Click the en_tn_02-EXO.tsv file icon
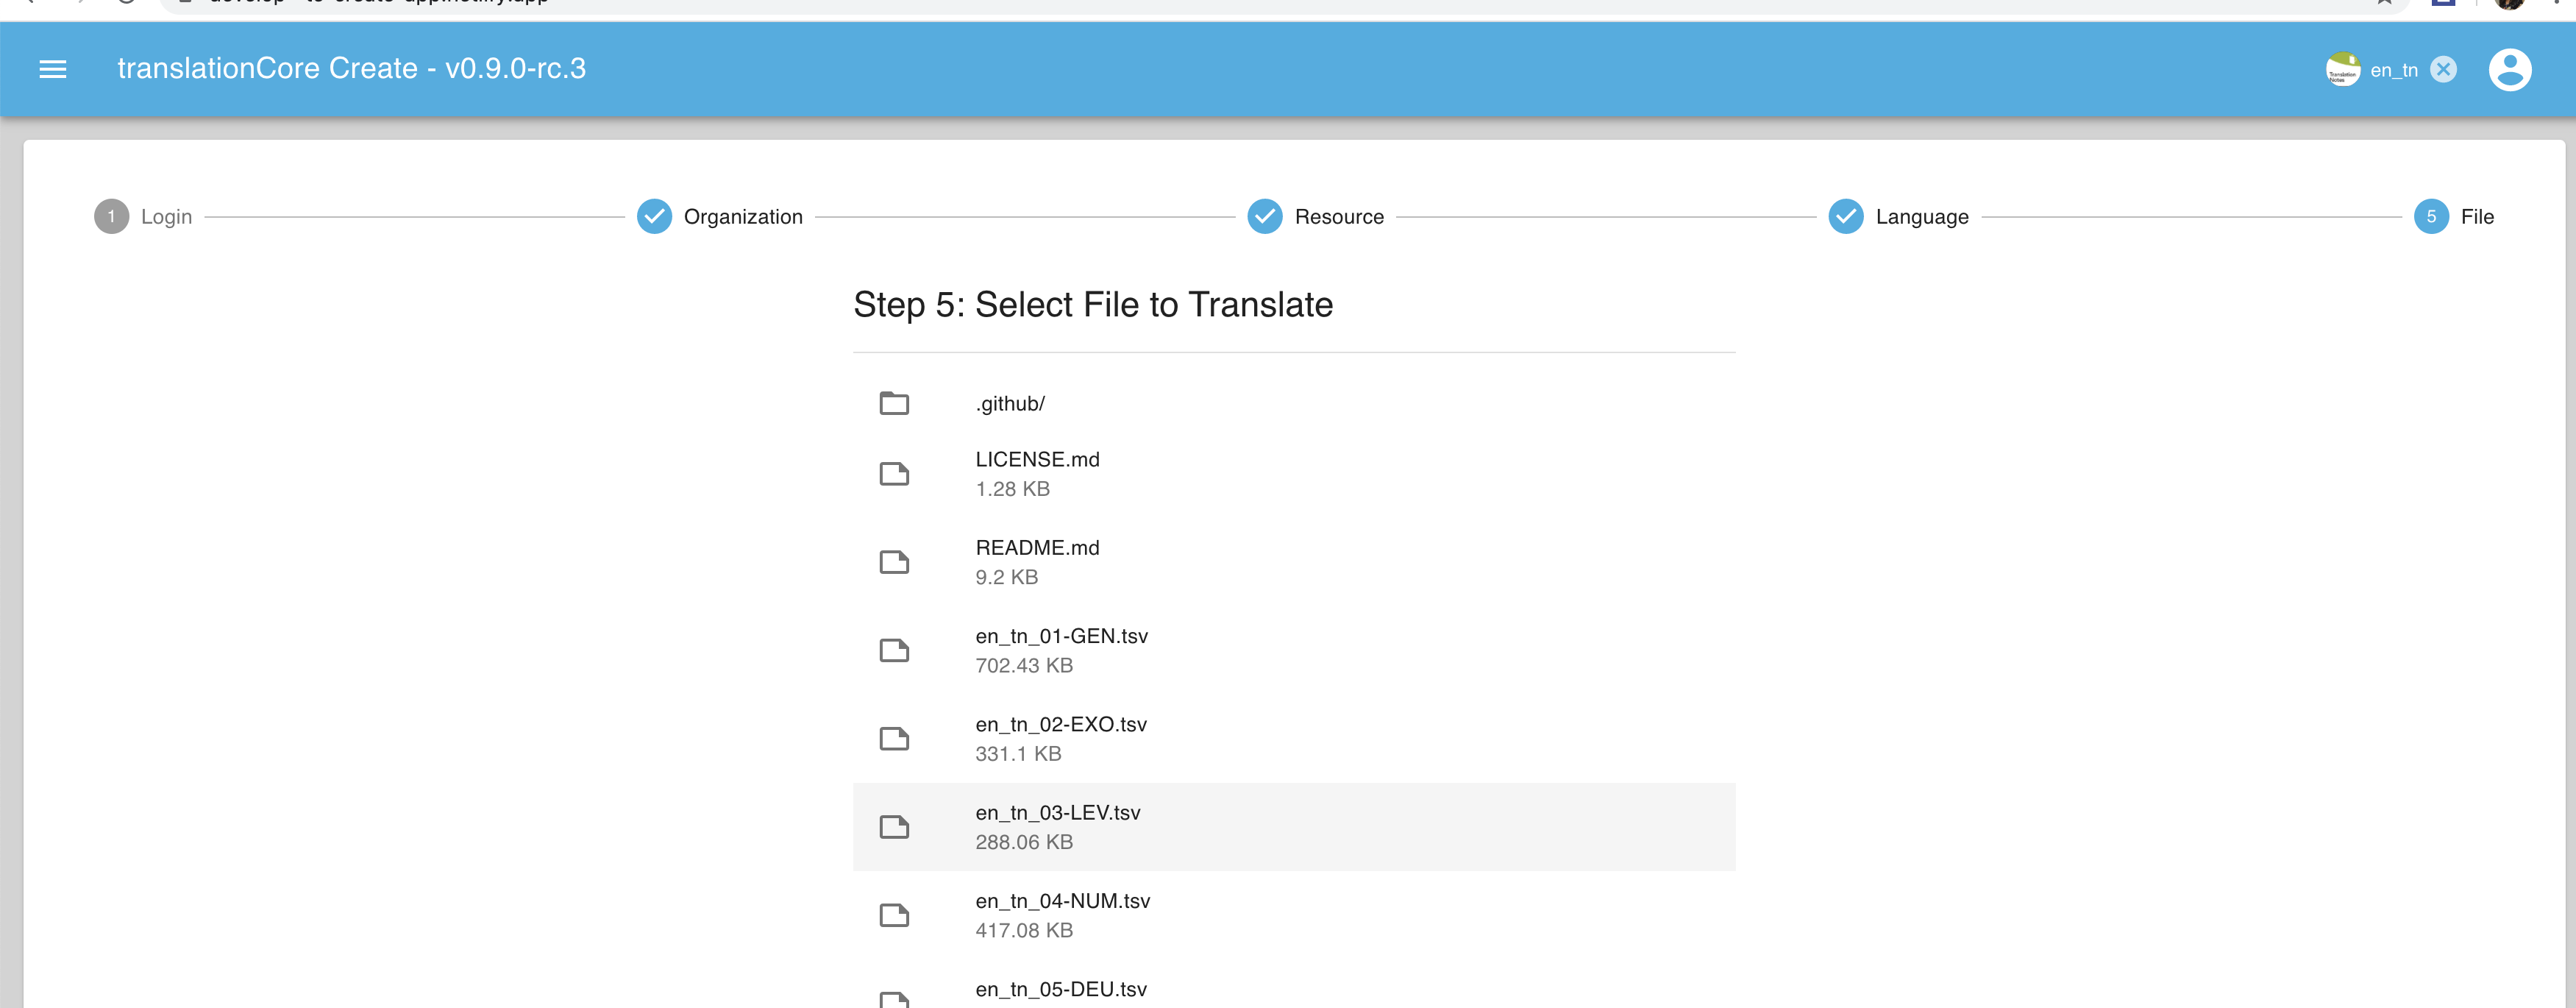Viewport: 2576px width, 1008px height. (894, 739)
